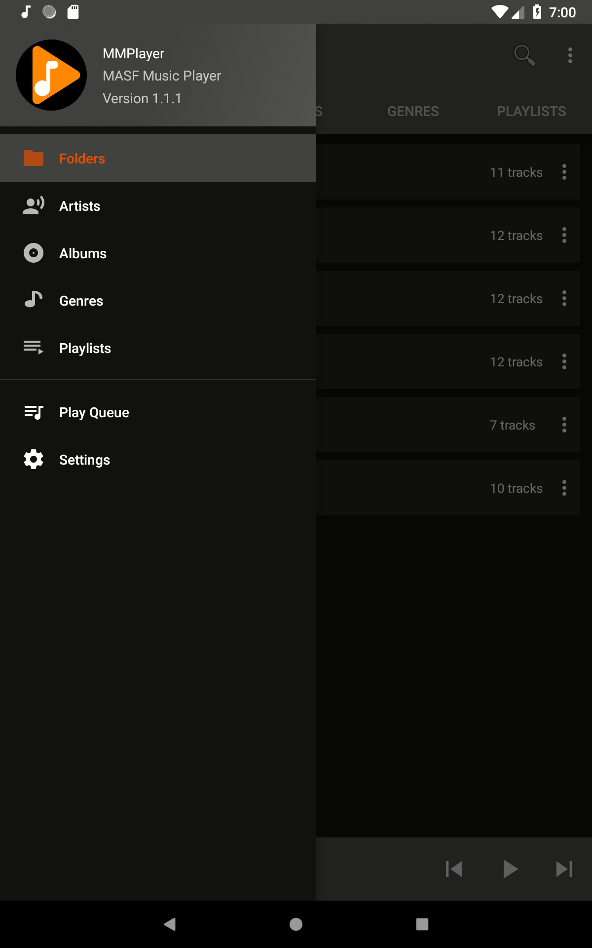Tap the Android back navigation button
The width and height of the screenshot is (592, 948).
pos(170,924)
